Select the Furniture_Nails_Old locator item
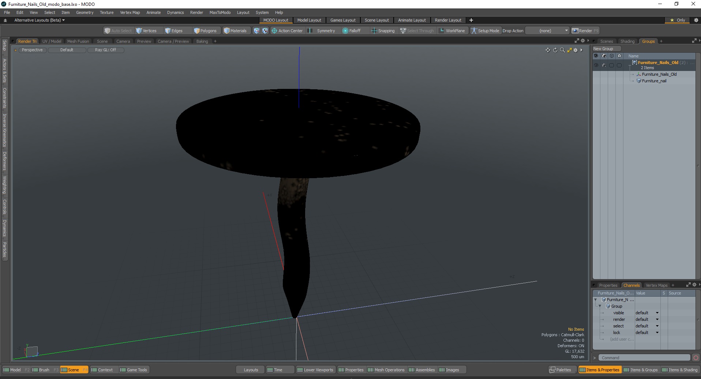 pos(659,74)
